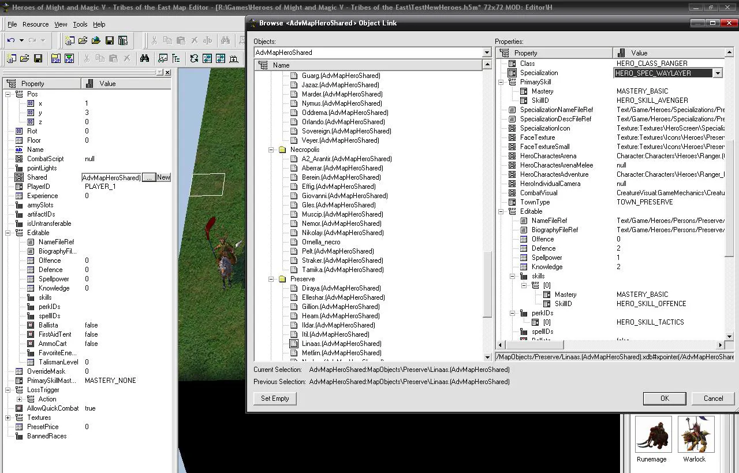Open the Objects type combo box dropdown
This screenshot has height=473, width=739.
point(488,53)
